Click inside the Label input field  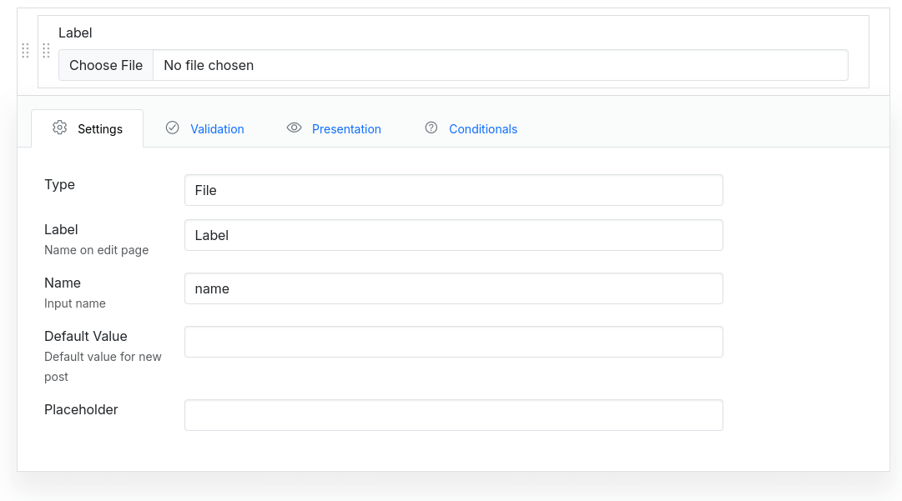(453, 235)
